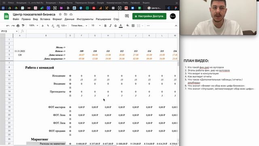
Task: Select column B header
Action: tap(46, 36)
